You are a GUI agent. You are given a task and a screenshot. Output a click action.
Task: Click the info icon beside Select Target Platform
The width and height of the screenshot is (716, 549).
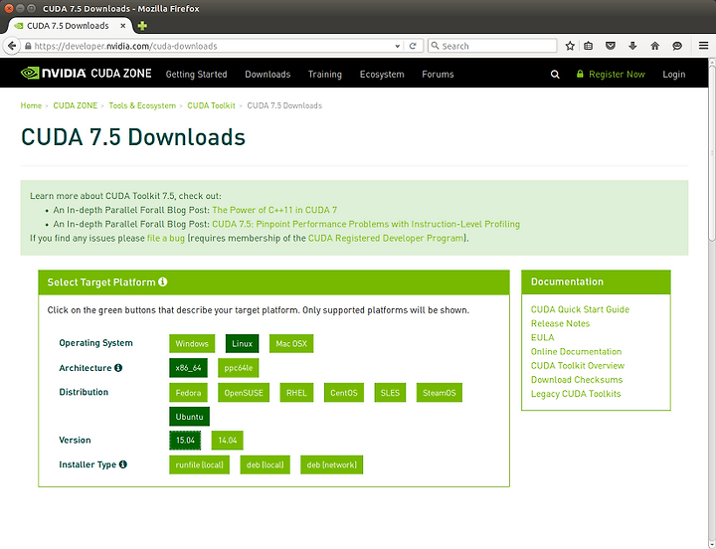(162, 281)
